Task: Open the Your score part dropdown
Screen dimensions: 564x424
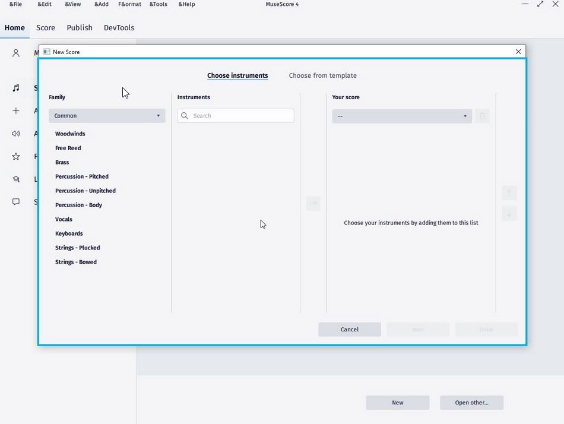Action: [x=402, y=116]
